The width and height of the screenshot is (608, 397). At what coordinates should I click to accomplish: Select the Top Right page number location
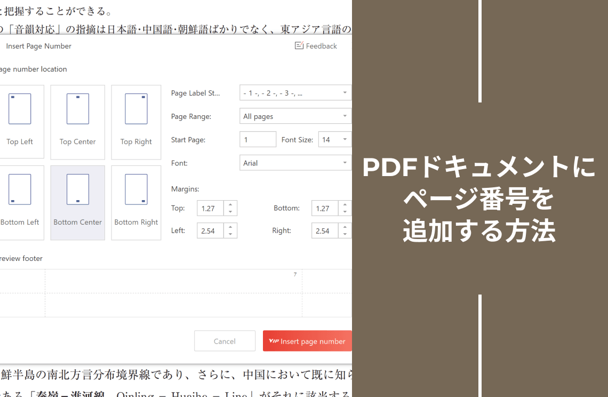coord(136,122)
